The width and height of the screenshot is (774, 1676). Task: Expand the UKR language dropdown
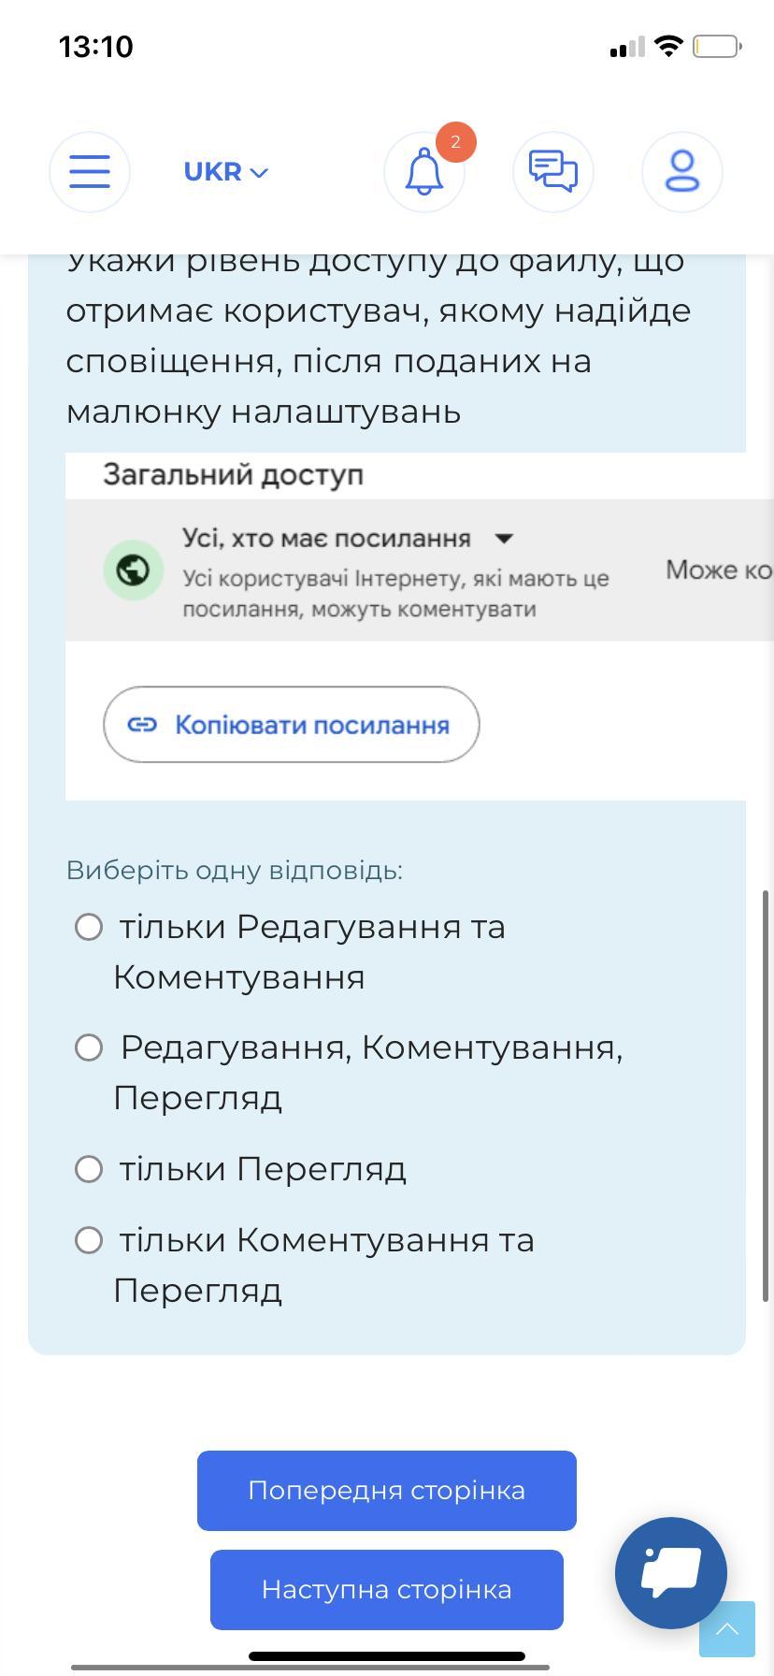click(226, 172)
